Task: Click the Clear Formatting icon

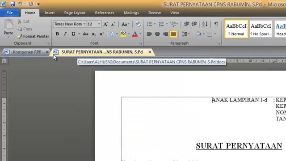Action: click(138, 24)
